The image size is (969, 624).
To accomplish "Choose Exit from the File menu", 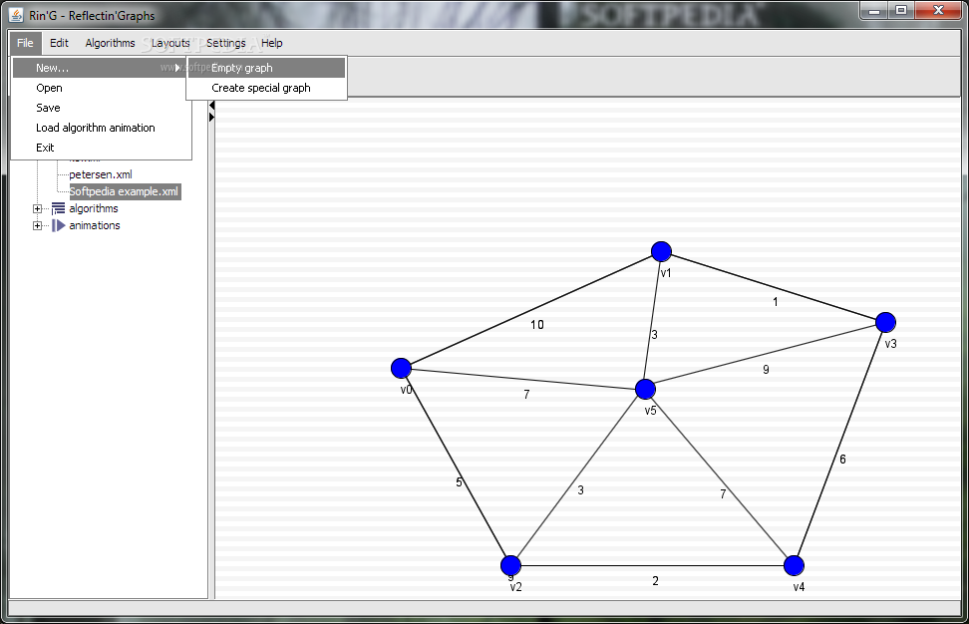I will [99, 148].
